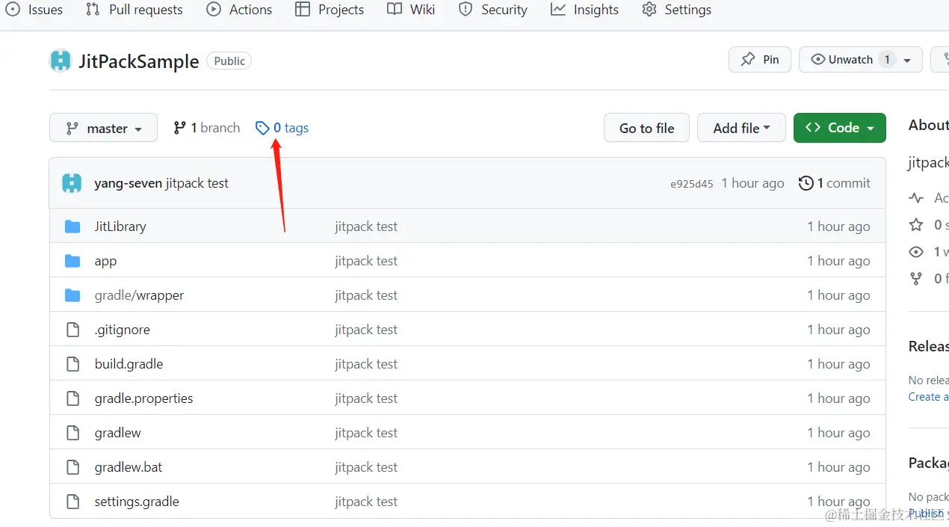Screen dimensions: 949x527
Task: Go to the Wiki tab
Action: point(411,10)
